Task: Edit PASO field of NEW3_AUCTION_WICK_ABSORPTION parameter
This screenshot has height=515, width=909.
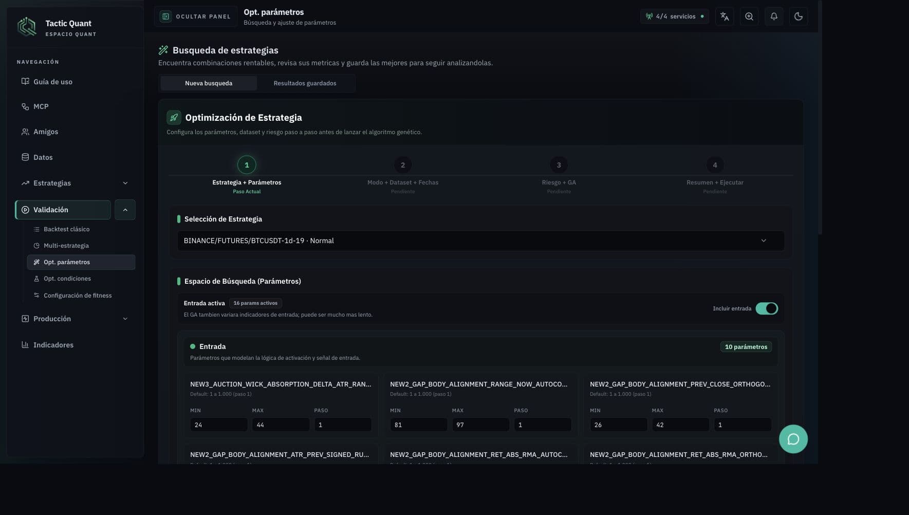Action: tap(343, 425)
